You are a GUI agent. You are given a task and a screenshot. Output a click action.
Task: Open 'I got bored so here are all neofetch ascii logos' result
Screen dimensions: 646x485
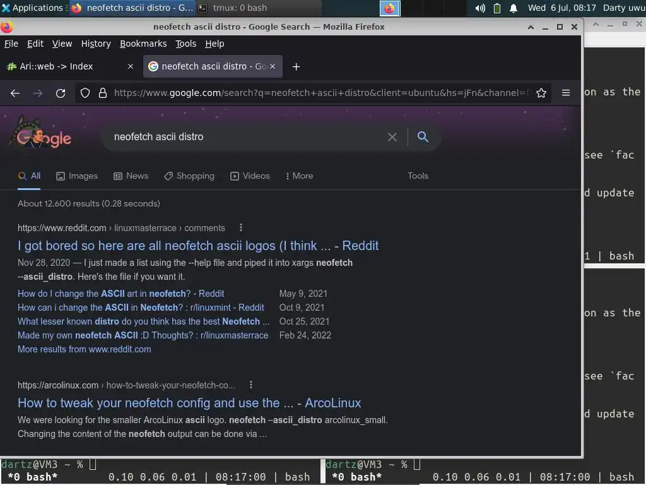pyautogui.click(x=198, y=246)
